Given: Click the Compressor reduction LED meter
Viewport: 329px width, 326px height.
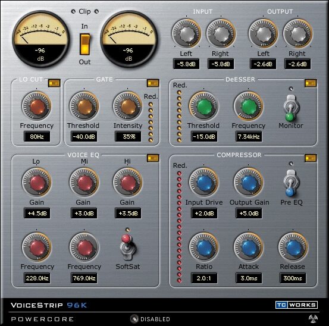Looking at the screenshot, I should (179, 227).
